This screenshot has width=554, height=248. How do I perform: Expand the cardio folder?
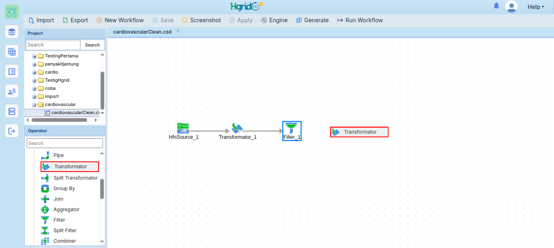pyautogui.click(x=34, y=72)
